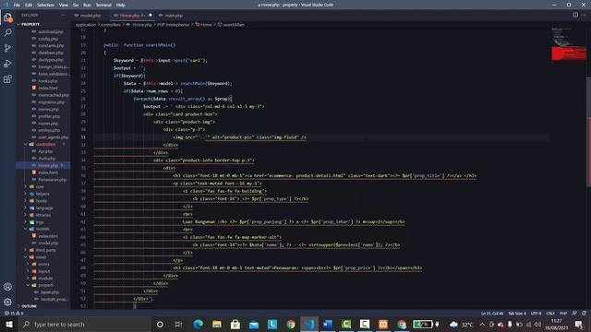Image resolution: width=591 pixels, height=332 pixels.
Task: Launch Microsoft Edge from taskbar
Action: pos(198,324)
